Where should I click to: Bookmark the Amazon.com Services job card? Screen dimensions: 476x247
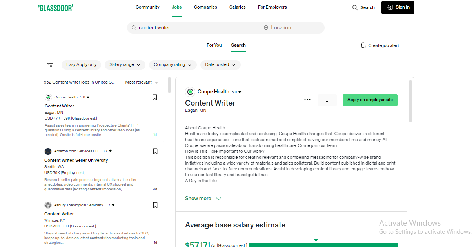[x=155, y=151]
